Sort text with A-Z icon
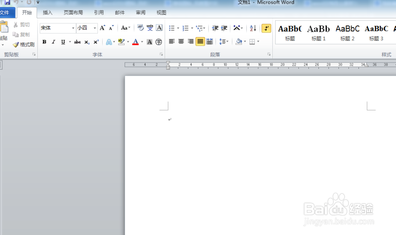 253,28
